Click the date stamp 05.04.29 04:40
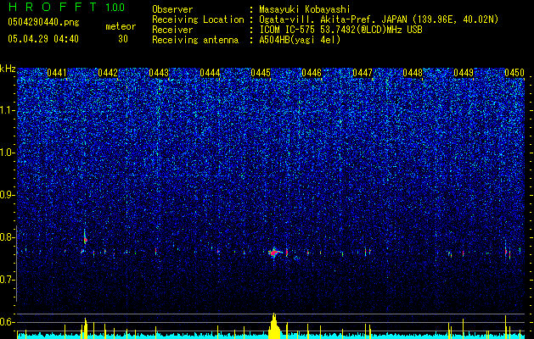Viewport: 534px width, 339px height. [43, 39]
